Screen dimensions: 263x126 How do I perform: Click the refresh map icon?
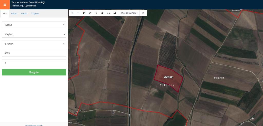(84, 13)
